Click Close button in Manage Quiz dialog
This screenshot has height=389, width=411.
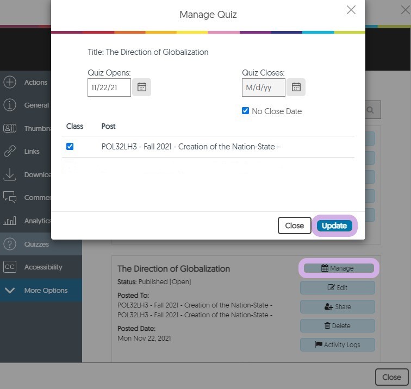pos(294,225)
